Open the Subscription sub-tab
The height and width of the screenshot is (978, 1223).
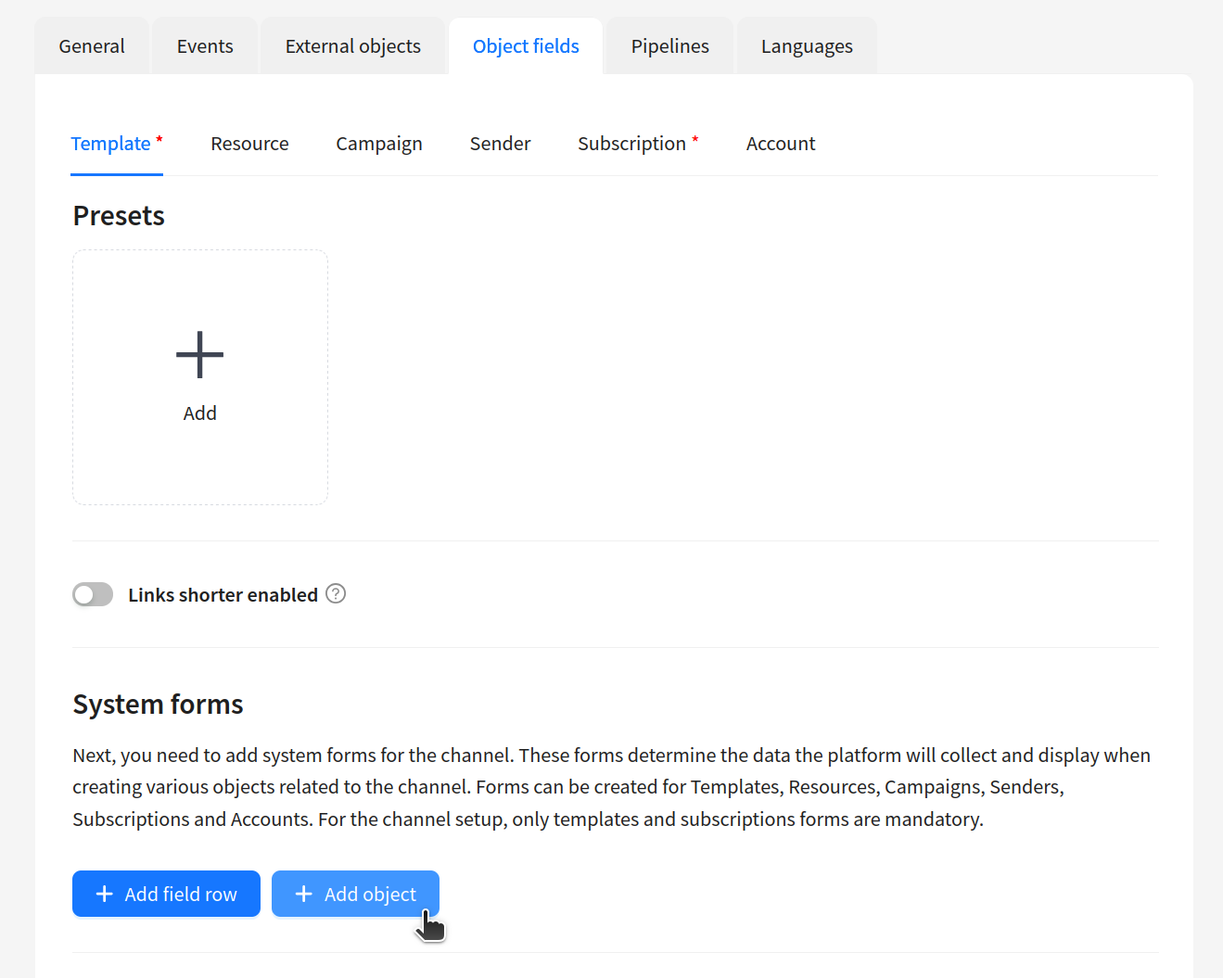pyautogui.click(x=638, y=144)
